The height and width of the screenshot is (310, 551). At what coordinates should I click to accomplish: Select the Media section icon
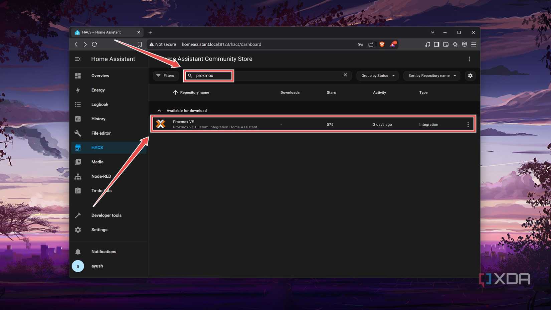coord(78,162)
